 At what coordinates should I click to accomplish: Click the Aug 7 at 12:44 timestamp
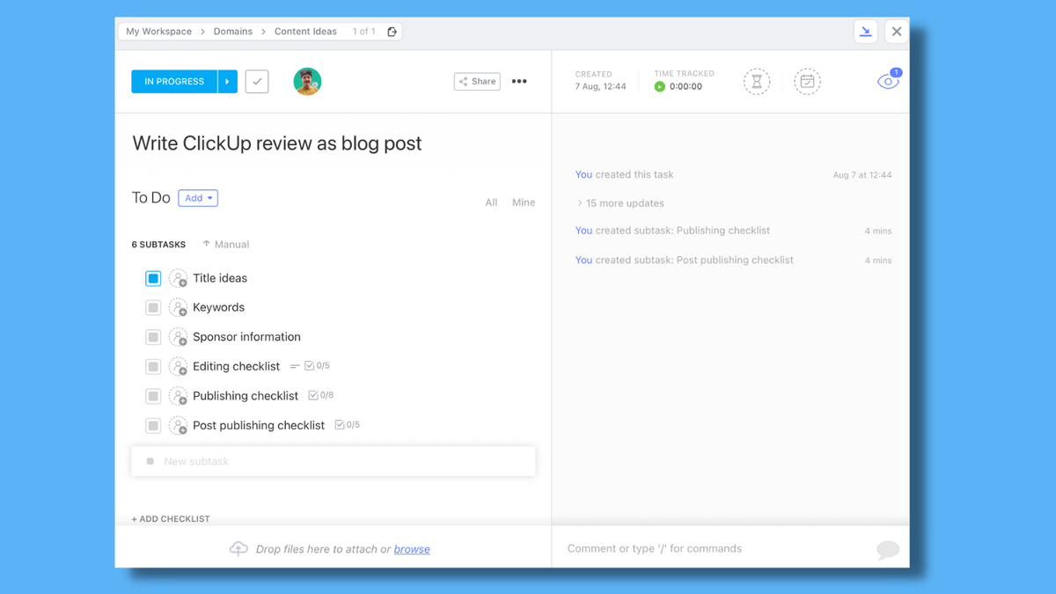click(x=862, y=175)
